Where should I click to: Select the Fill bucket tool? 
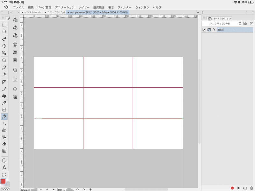click(x=4, y=96)
